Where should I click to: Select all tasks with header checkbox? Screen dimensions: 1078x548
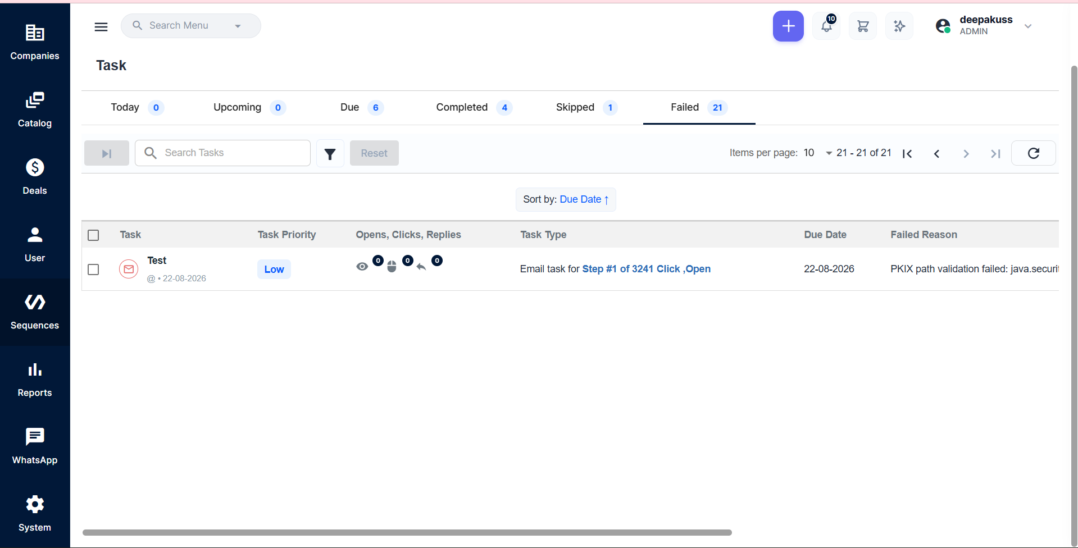93,235
